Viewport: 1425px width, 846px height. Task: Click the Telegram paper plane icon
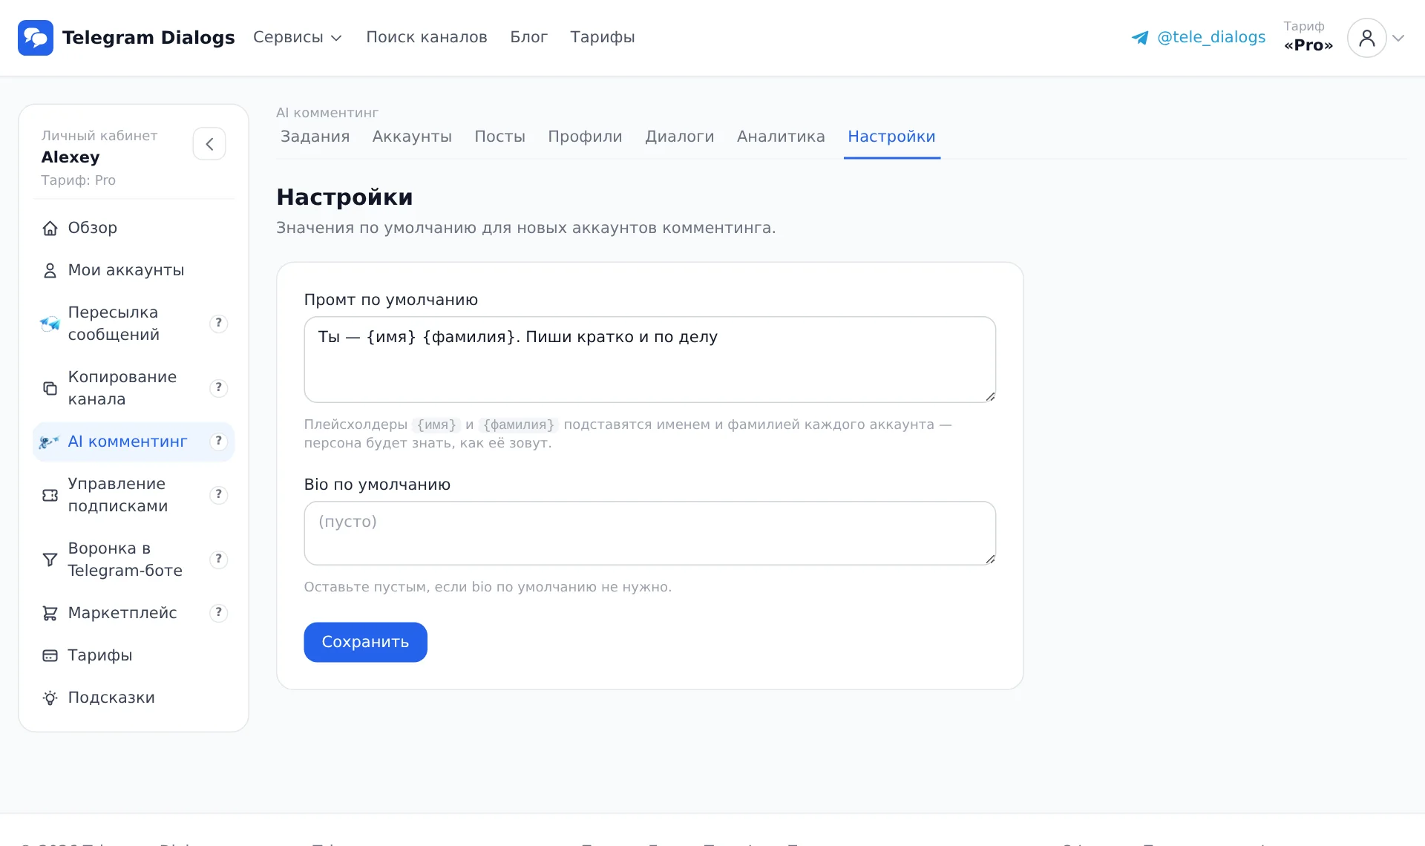[1140, 37]
